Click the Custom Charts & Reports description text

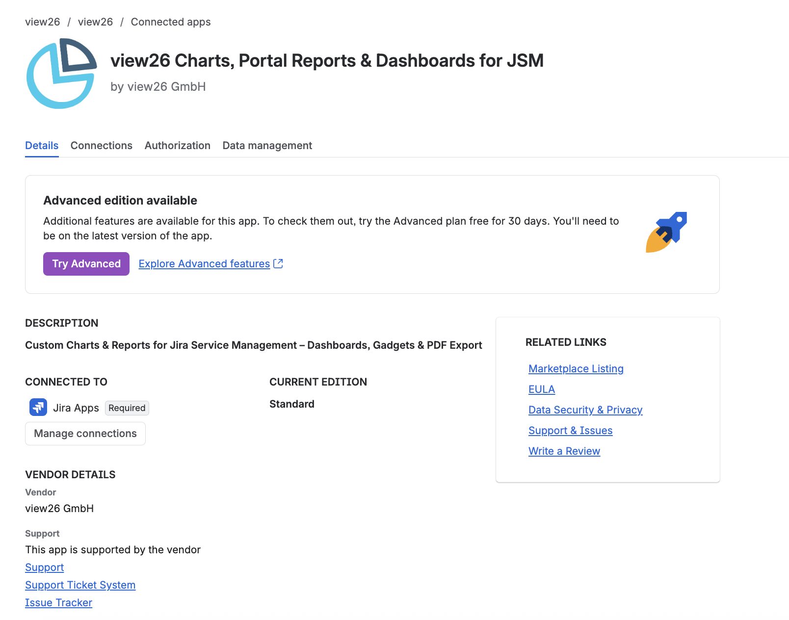[x=254, y=345]
